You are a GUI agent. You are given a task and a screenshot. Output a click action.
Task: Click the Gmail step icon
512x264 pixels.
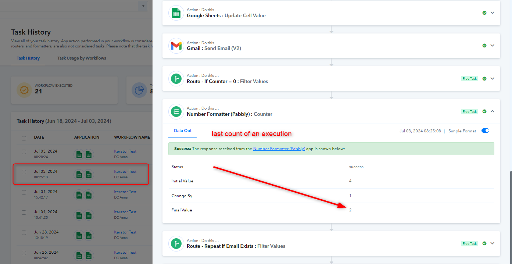point(176,46)
